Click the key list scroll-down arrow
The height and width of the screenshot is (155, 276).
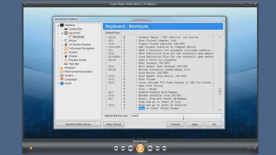click(220, 110)
